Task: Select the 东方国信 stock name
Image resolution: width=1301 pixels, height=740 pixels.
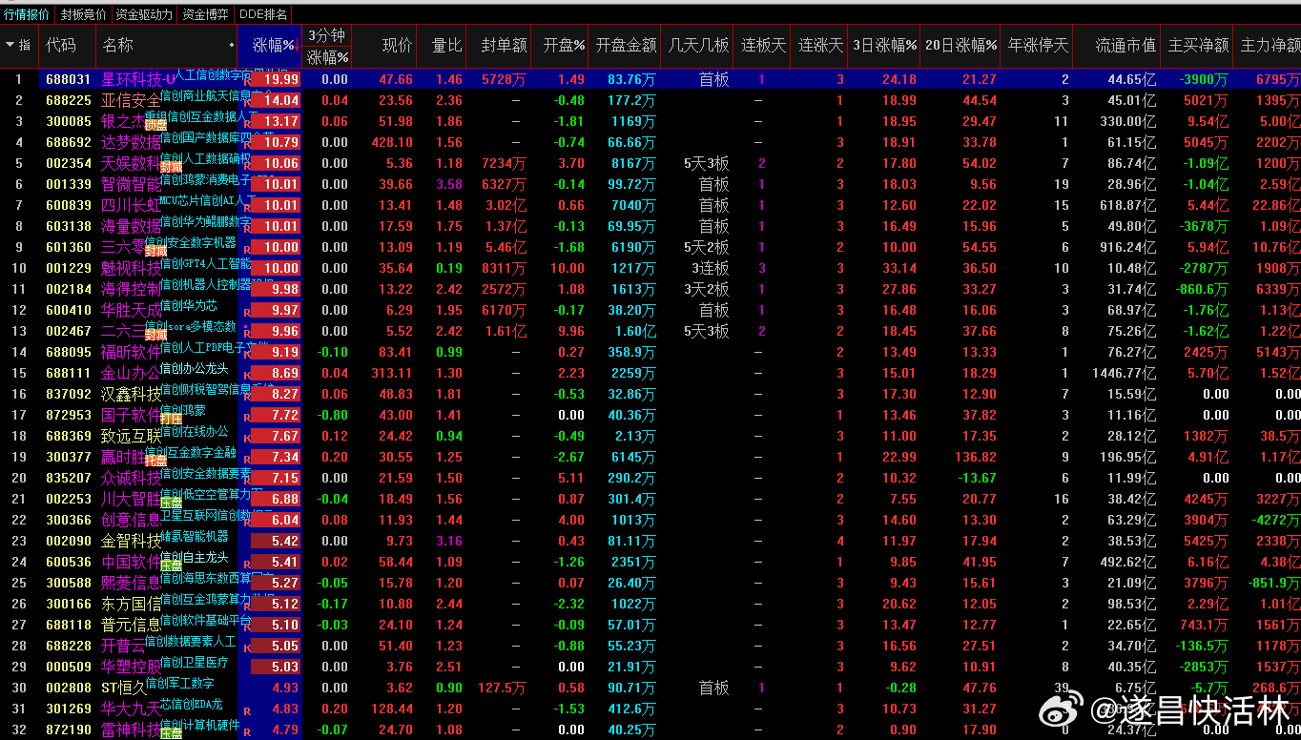Action: tap(132, 604)
